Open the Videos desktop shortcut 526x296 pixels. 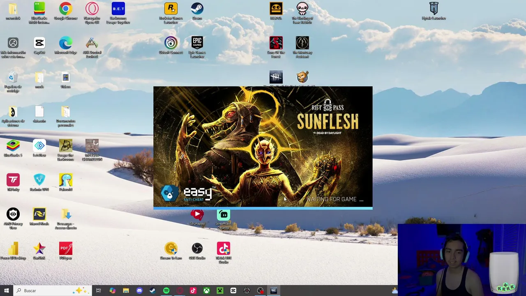point(65,80)
